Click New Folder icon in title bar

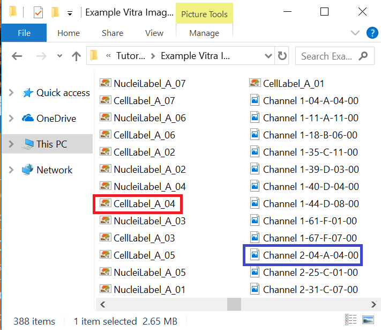coord(55,12)
